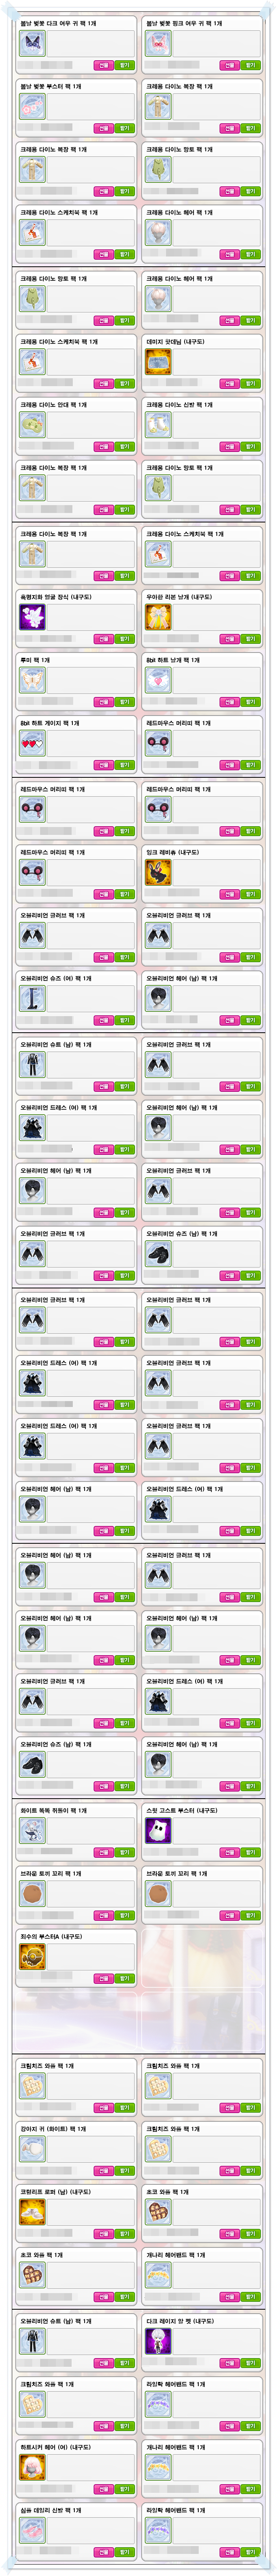The height and width of the screenshot is (2576, 277).
Task: Select the 코럴리트 로히 (남) orange icon
Action: [x=32, y=2212]
